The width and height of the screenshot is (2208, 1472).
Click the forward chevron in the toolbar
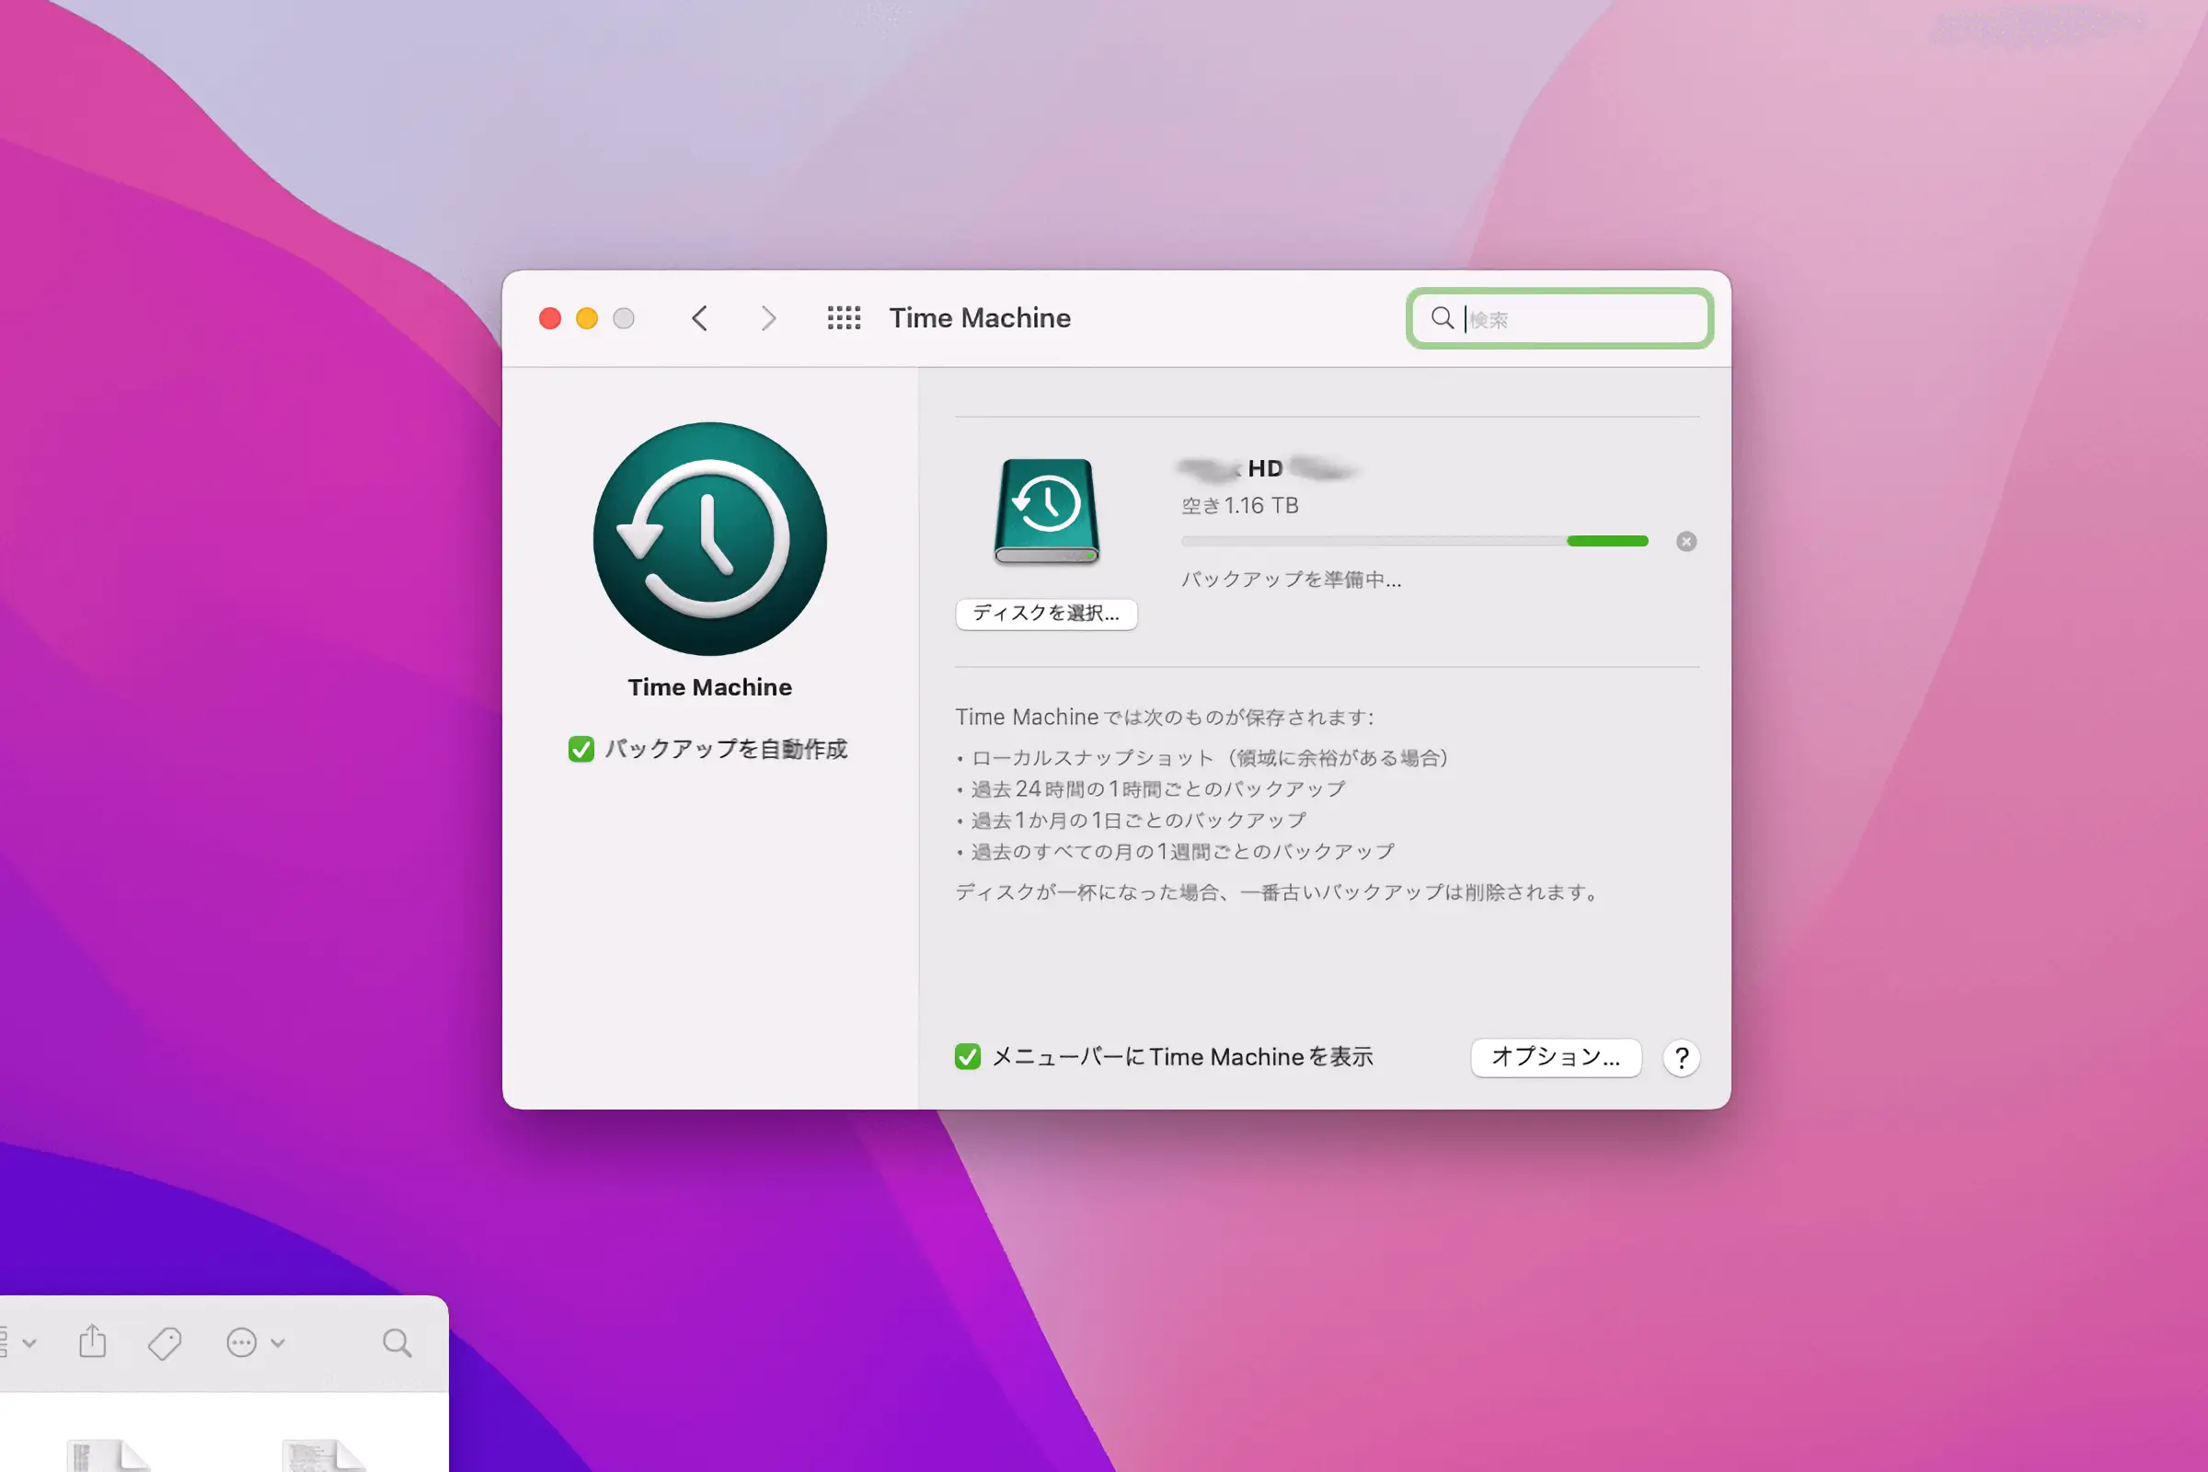pyautogui.click(x=768, y=318)
